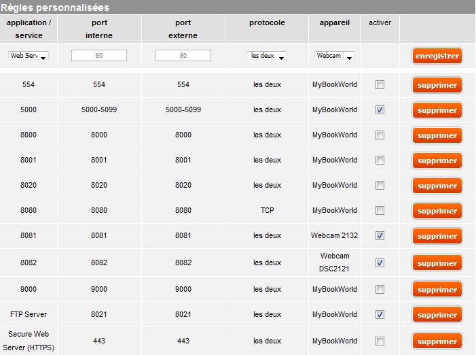Click the port externe input field
Screen dimensions: 476x355
[183, 56]
